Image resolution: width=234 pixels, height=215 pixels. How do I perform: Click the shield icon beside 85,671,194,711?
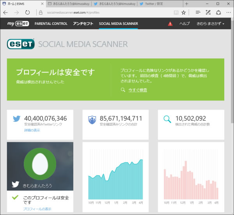(x=92, y=120)
